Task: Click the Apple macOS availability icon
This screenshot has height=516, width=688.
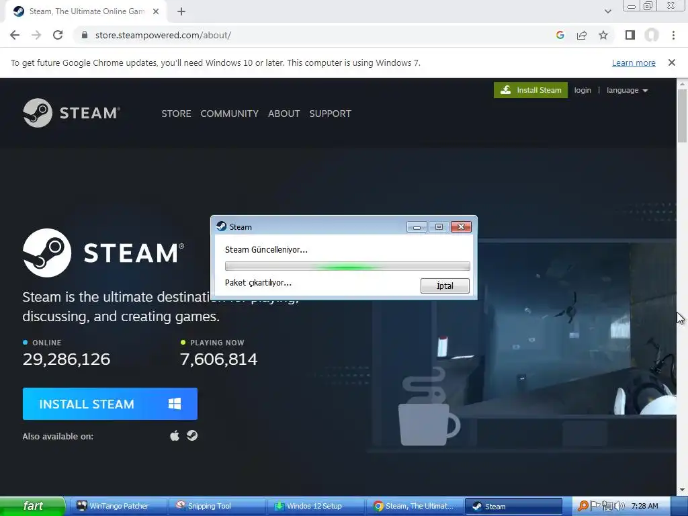Action: coord(175,435)
